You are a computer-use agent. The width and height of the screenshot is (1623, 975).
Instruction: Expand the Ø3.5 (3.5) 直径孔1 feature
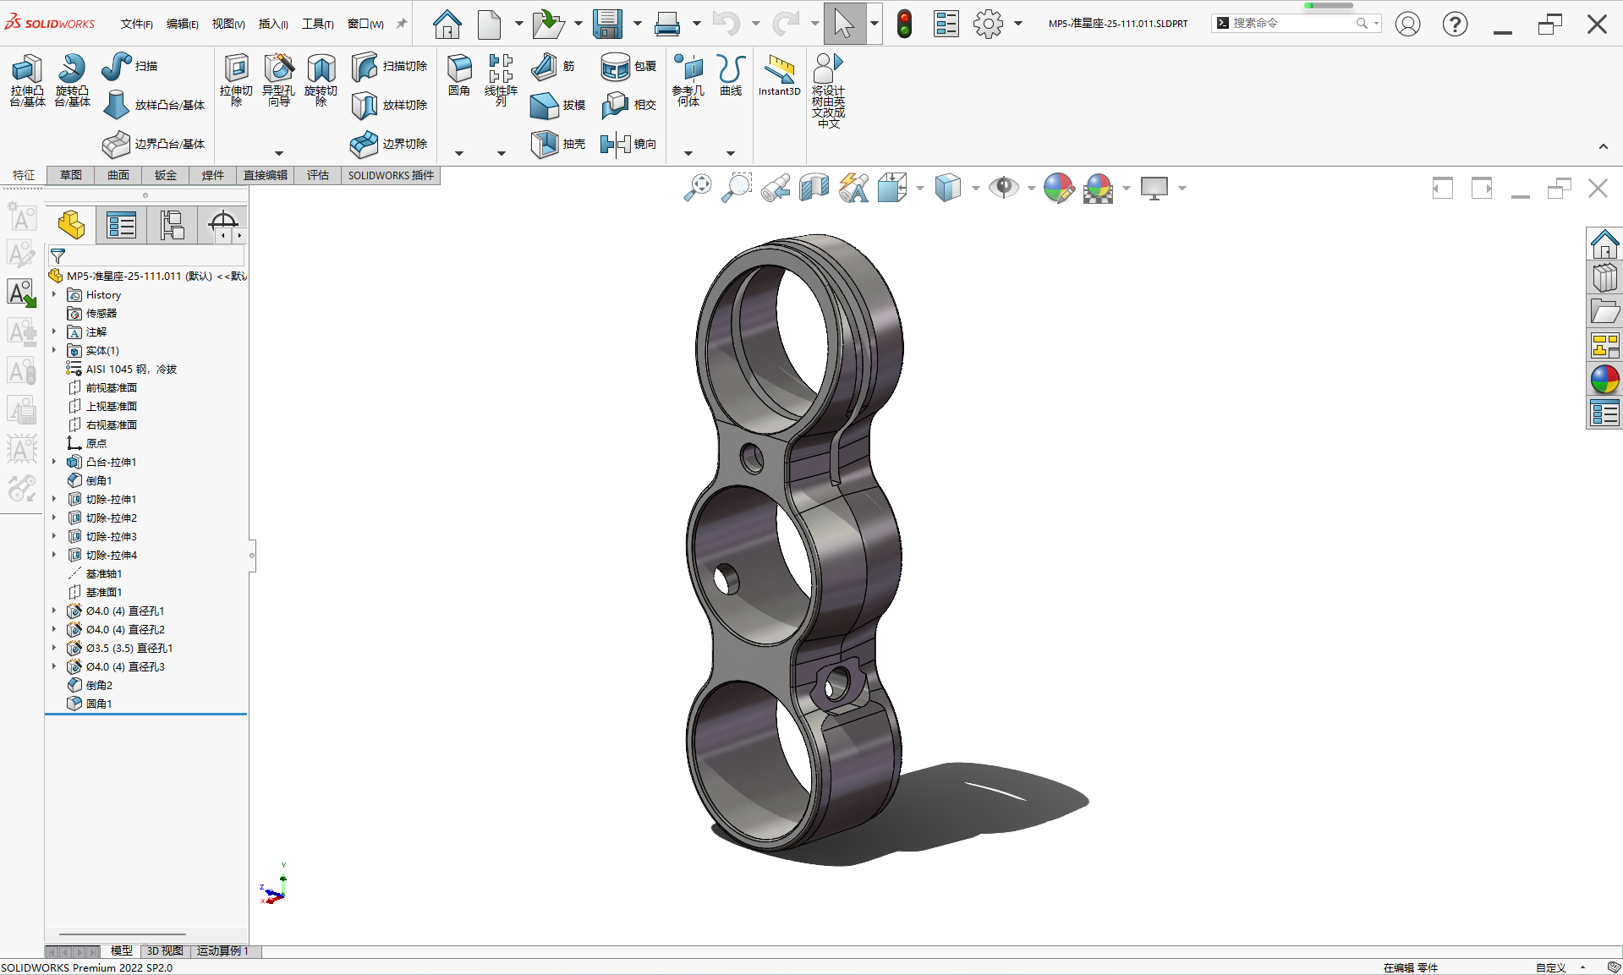coord(54,648)
